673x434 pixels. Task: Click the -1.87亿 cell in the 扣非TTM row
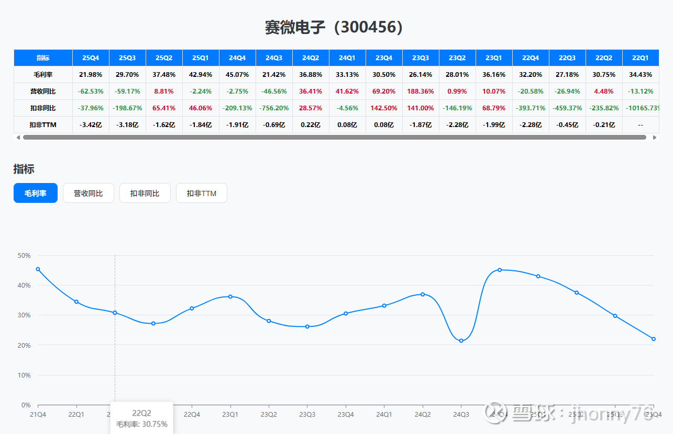421,124
